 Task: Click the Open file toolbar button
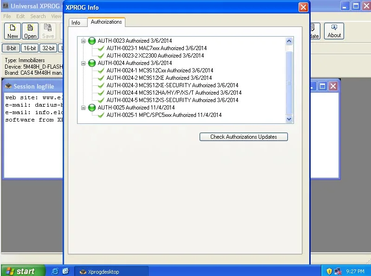coord(30,31)
